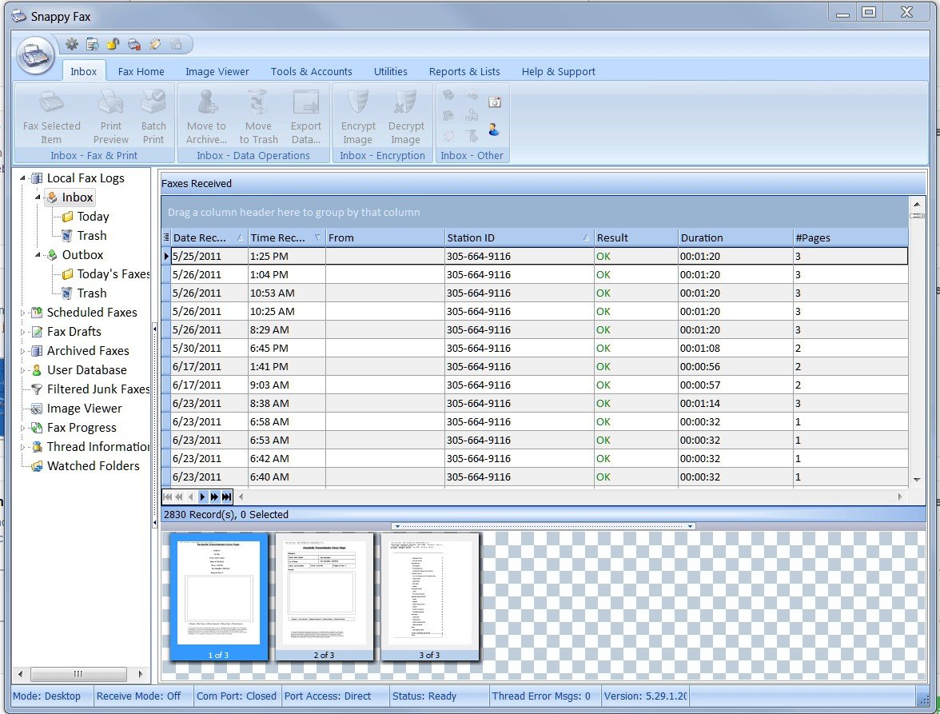Click the greyed table icon in quick toolbar
Screen dimensions: 940x714
coord(176,44)
